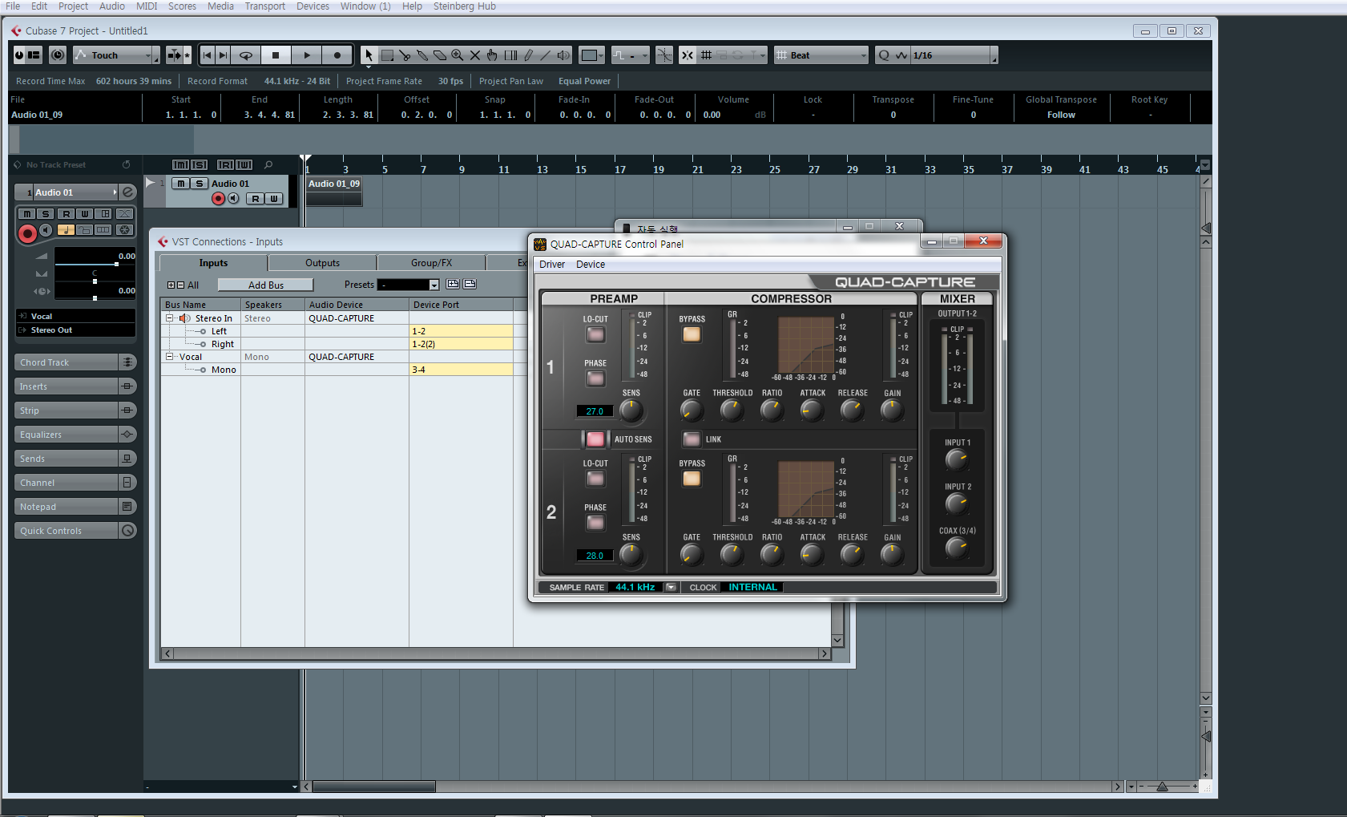This screenshot has width=1347, height=817.
Task: Open Driver menu in QUAD-CAPTURE panel
Action: (551, 264)
